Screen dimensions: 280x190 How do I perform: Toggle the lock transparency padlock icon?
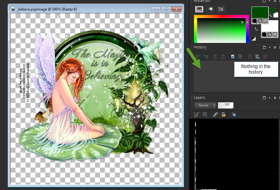click(223, 115)
